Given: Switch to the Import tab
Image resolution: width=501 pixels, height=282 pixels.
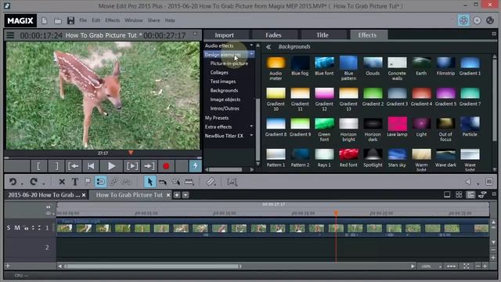Looking at the screenshot, I should coord(224,35).
